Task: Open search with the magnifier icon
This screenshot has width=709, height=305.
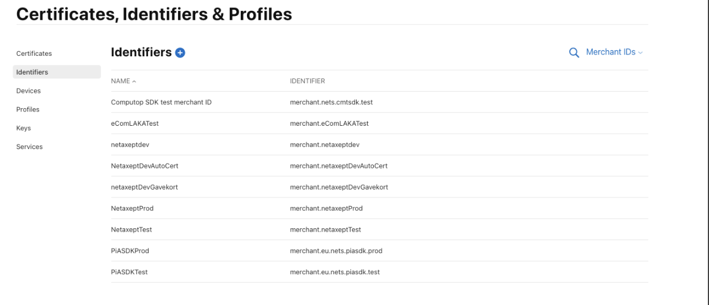Action: click(574, 52)
